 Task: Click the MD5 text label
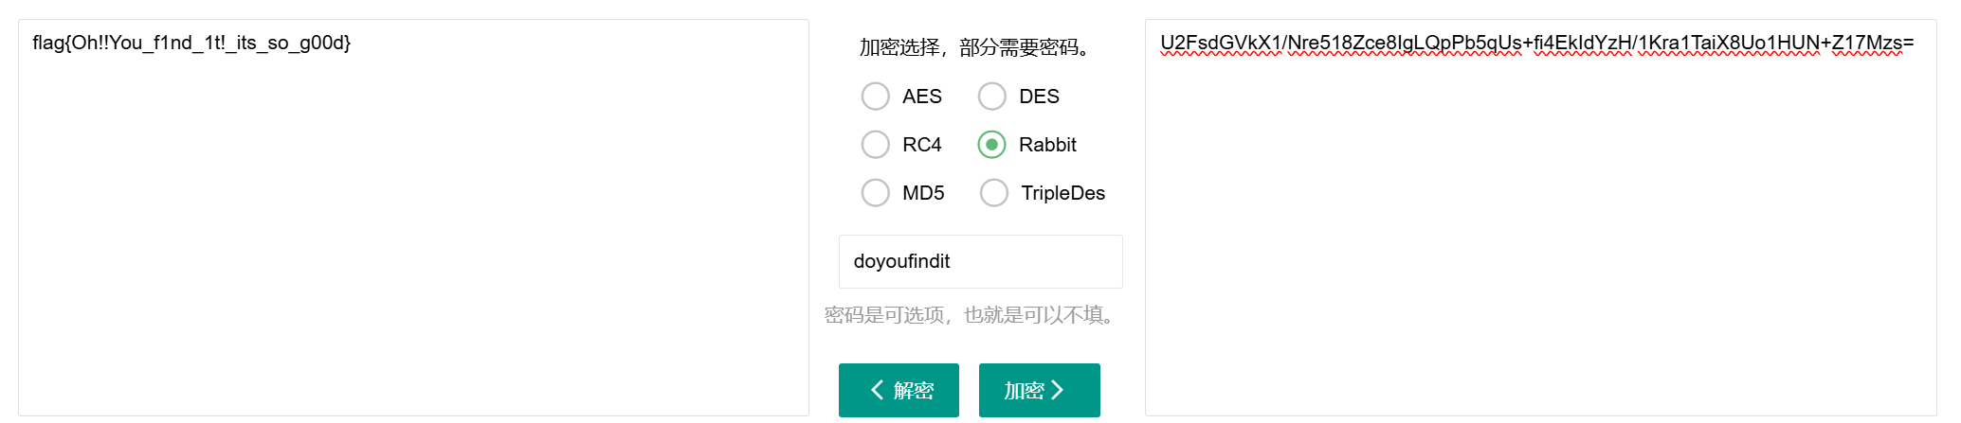tap(923, 193)
